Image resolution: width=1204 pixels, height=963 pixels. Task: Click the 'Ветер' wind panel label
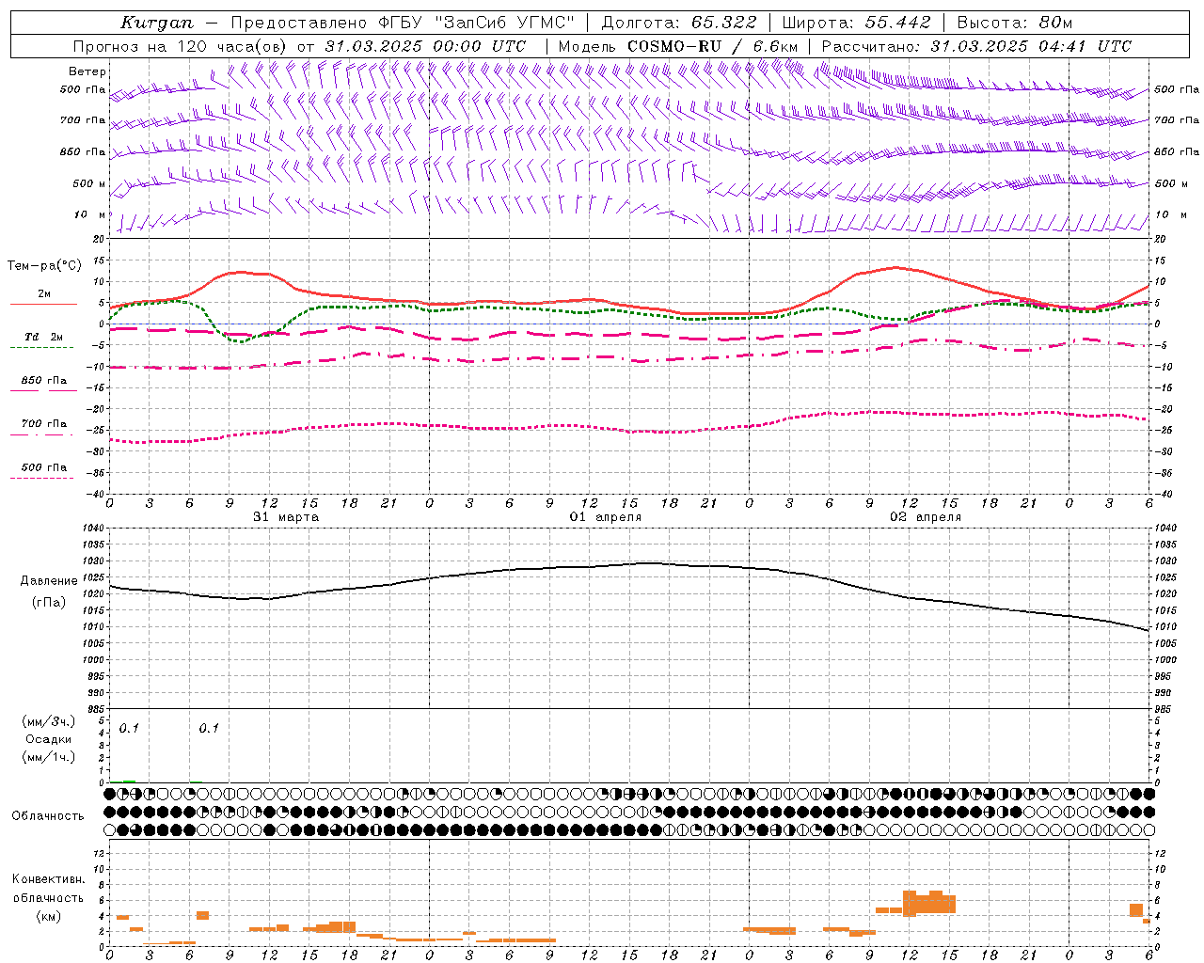tap(87, 71)
